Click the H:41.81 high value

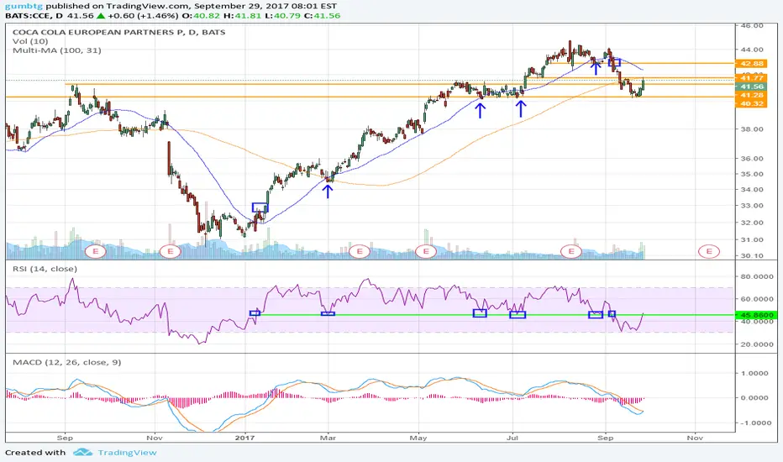pyautogui.click(x=242, y=15)
